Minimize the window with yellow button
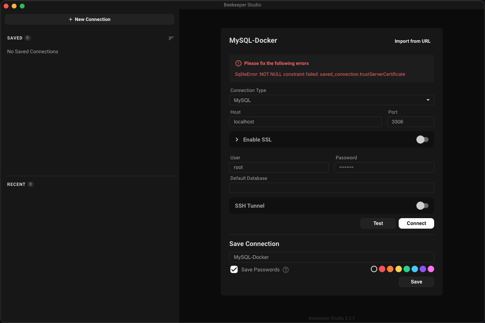The width and height of the screenshot is (485, 323). point(14,6)
